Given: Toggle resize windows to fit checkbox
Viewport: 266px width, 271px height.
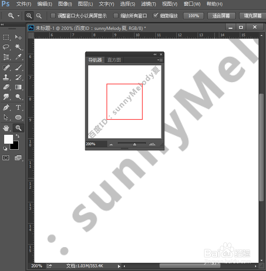Looking at the screenshot, I should coord(53,16).
